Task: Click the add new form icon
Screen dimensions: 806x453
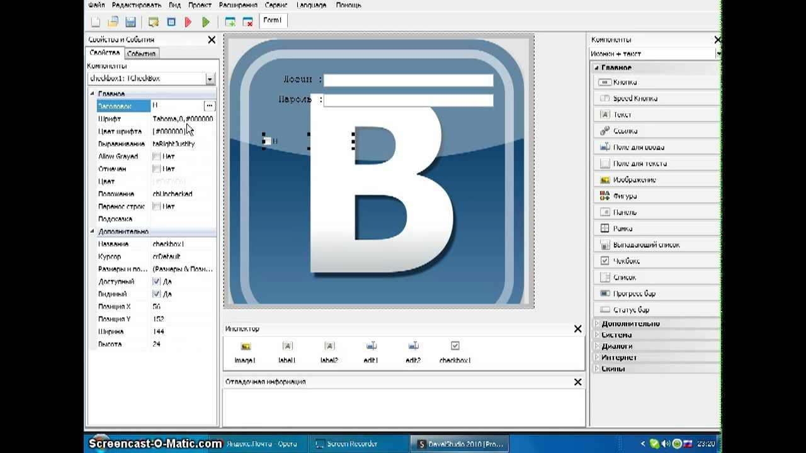Action: tap(230, 22)
